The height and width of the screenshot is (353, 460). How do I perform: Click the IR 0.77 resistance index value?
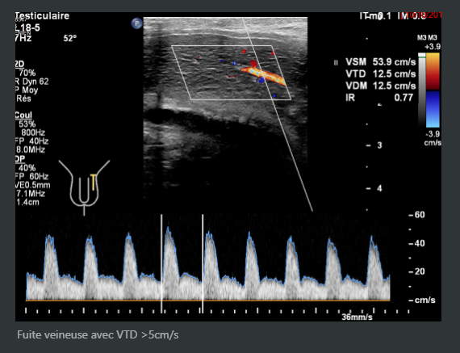[379, 98]
